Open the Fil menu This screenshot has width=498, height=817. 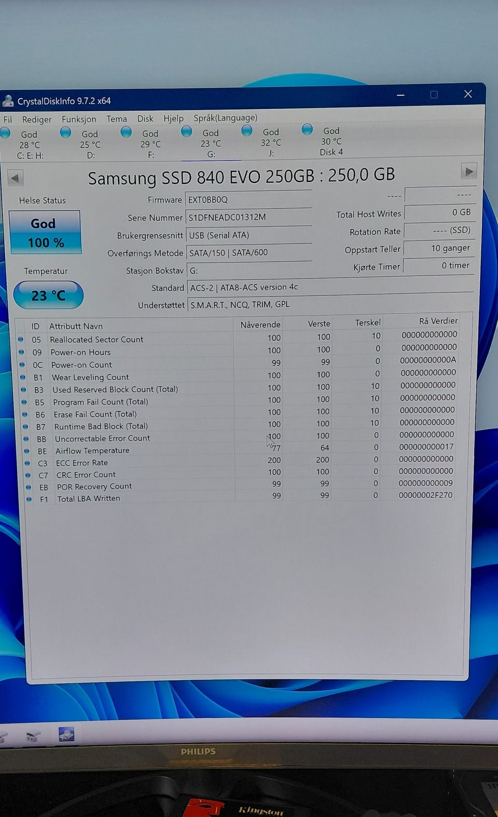[7, 119]
